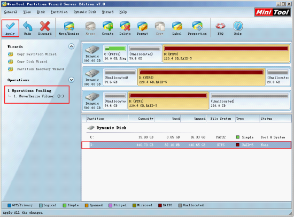Click the Striped legend swatch
This screenshot has height=217, width=294.
[111, 205]
